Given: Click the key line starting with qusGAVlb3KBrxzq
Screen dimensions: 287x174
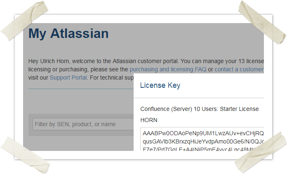Looking at the screenshot, I should pos(203,140).
